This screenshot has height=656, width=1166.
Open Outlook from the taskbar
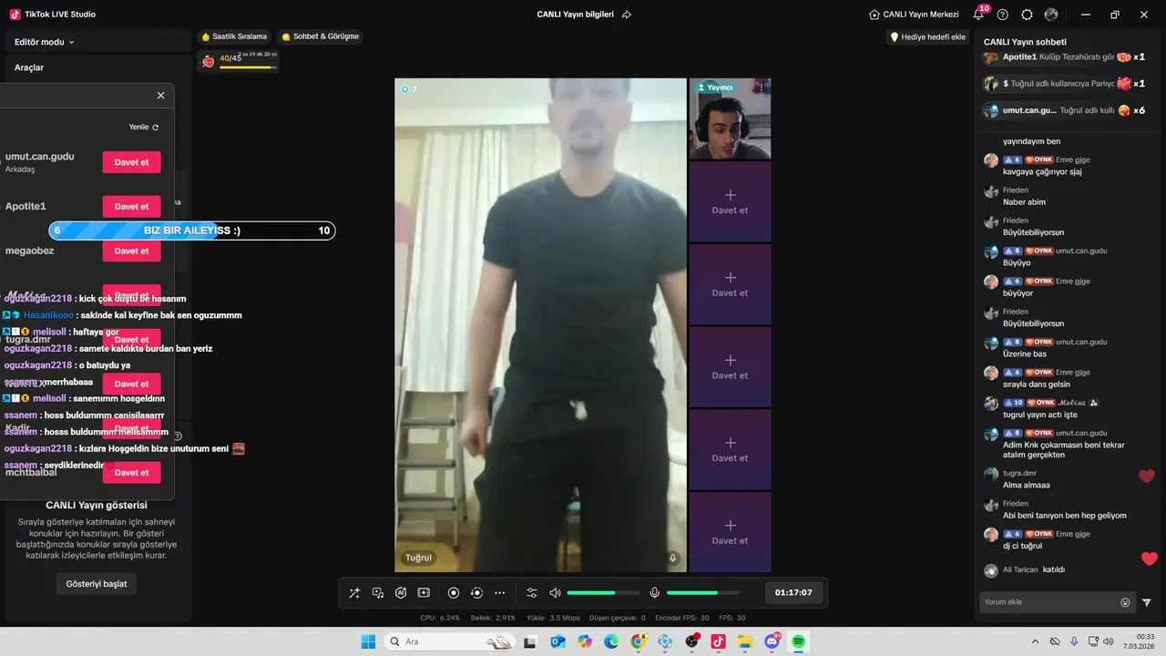[x=557, y=641]
